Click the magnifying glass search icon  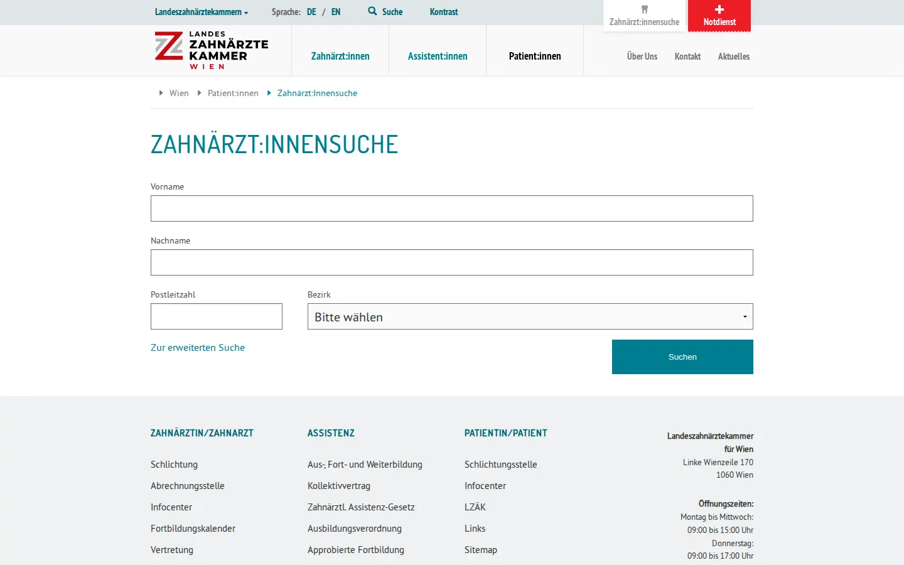point(372,11)
